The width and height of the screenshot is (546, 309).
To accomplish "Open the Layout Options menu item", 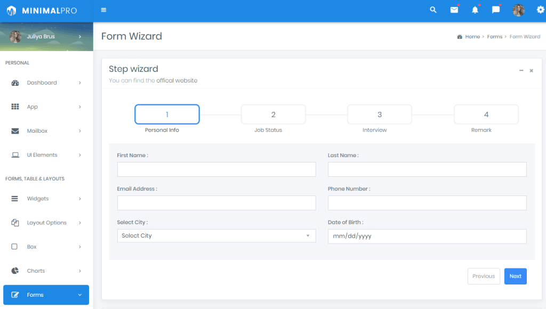I will coord(46,223).
